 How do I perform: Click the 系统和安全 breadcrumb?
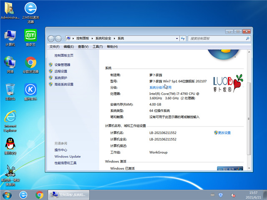pyautogui.click(x=103, y=38)
